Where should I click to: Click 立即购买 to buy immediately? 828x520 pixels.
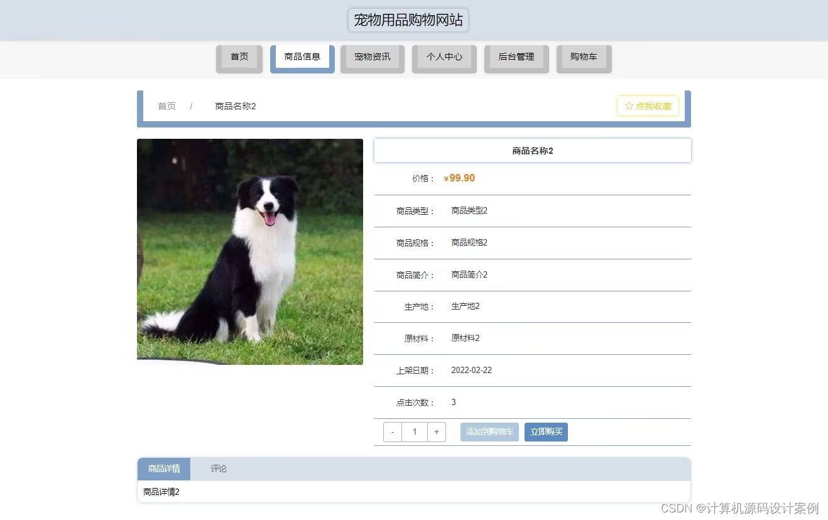(545, 431)
